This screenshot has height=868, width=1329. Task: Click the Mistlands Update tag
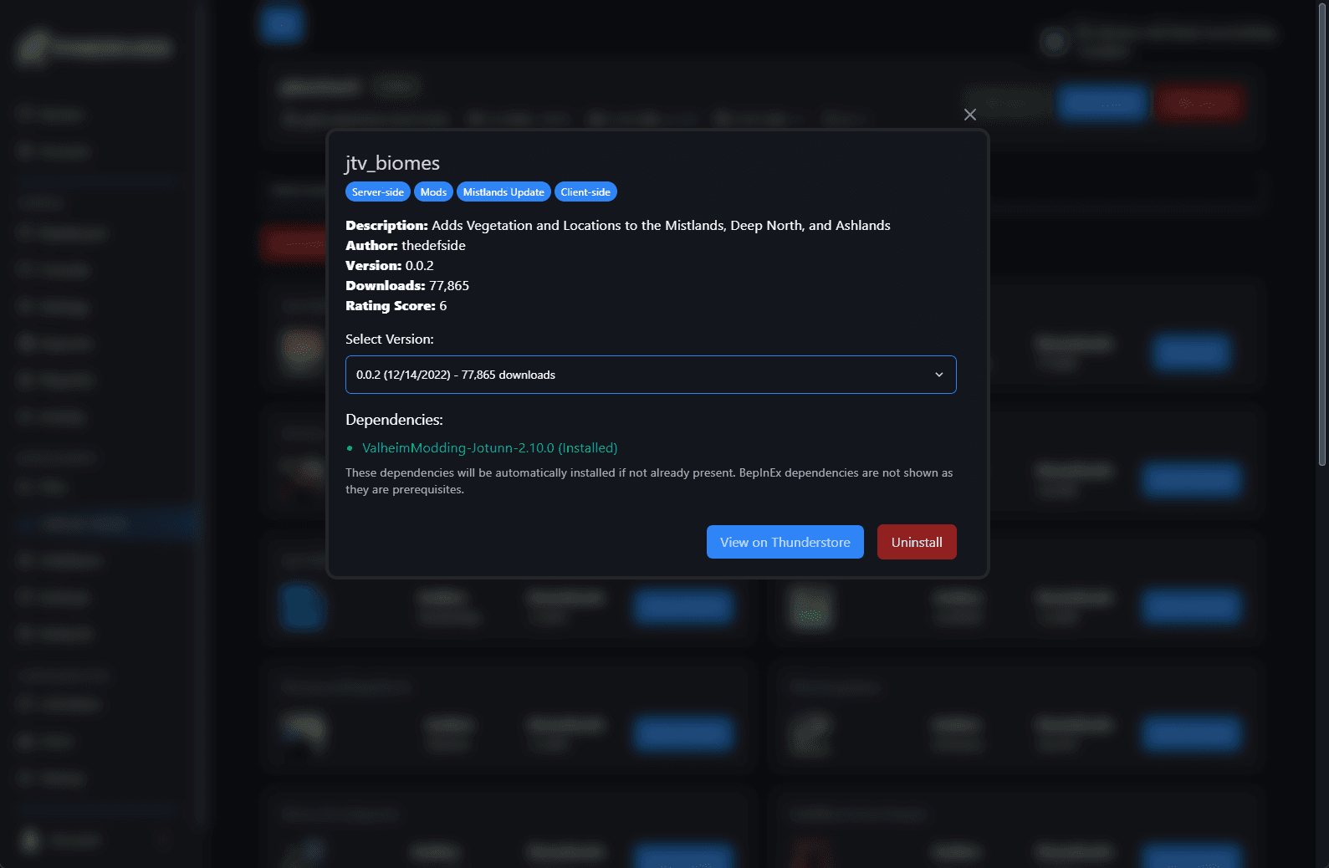coord(503,191)
